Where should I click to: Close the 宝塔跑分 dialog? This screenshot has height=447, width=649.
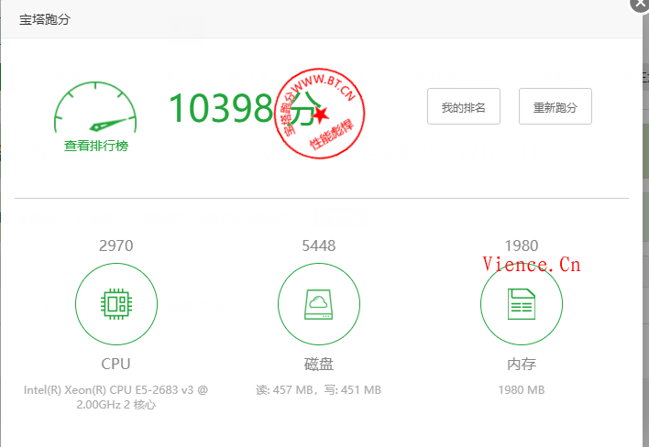pos(640,4)
